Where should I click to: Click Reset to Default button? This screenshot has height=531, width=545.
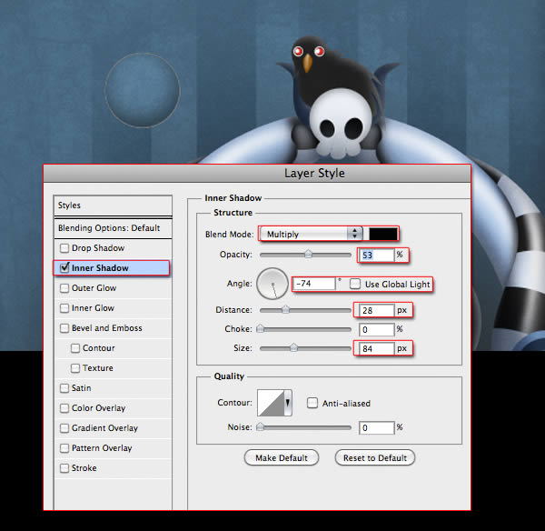click(x=375, y=457)
